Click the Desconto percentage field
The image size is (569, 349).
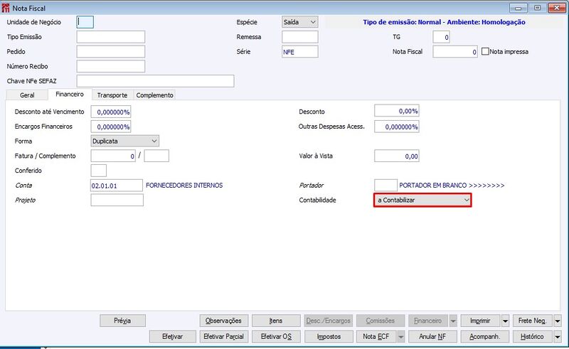coord(397,111)
